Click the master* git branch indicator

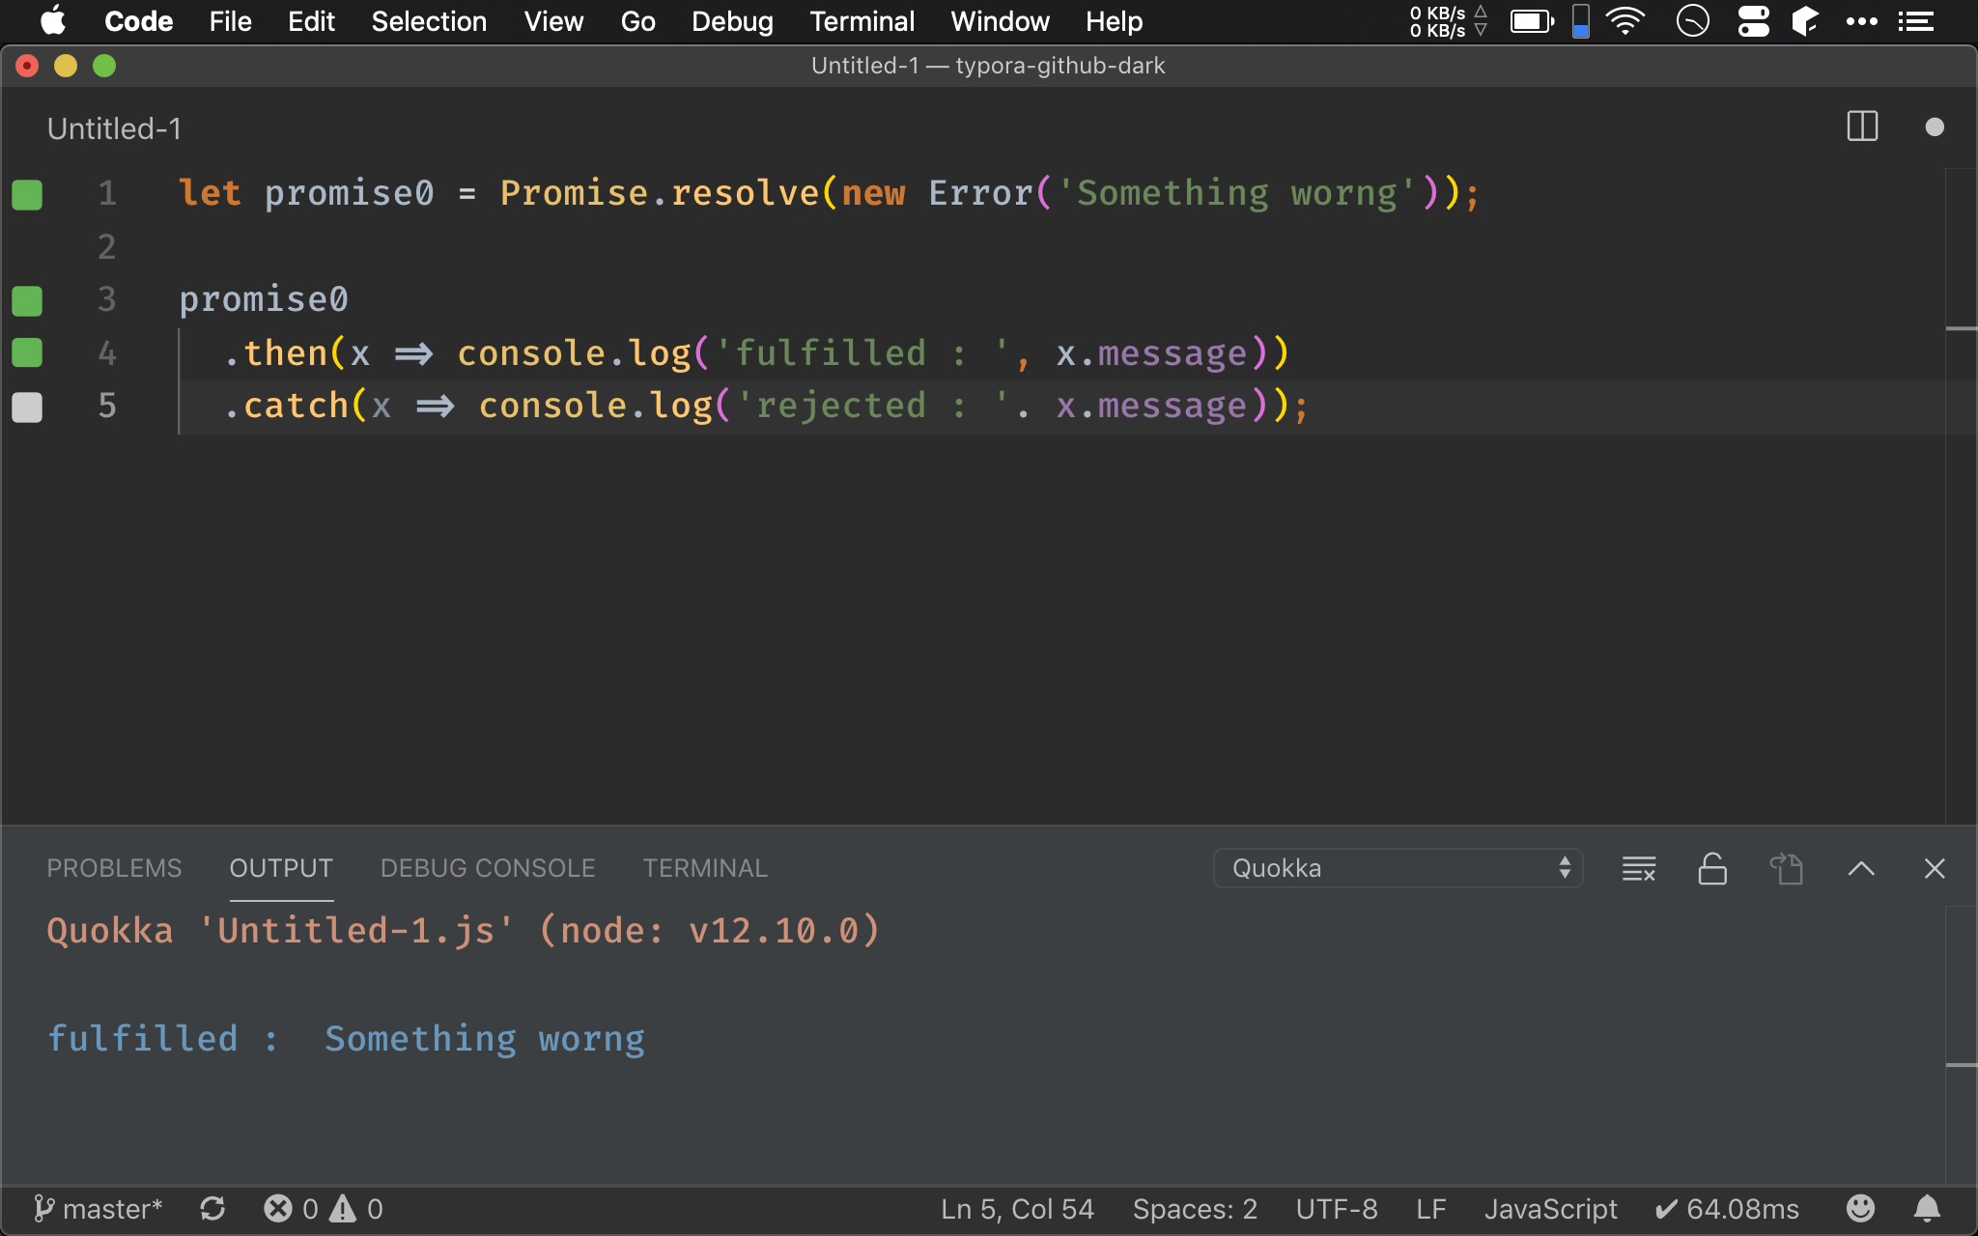(99, 1209)
